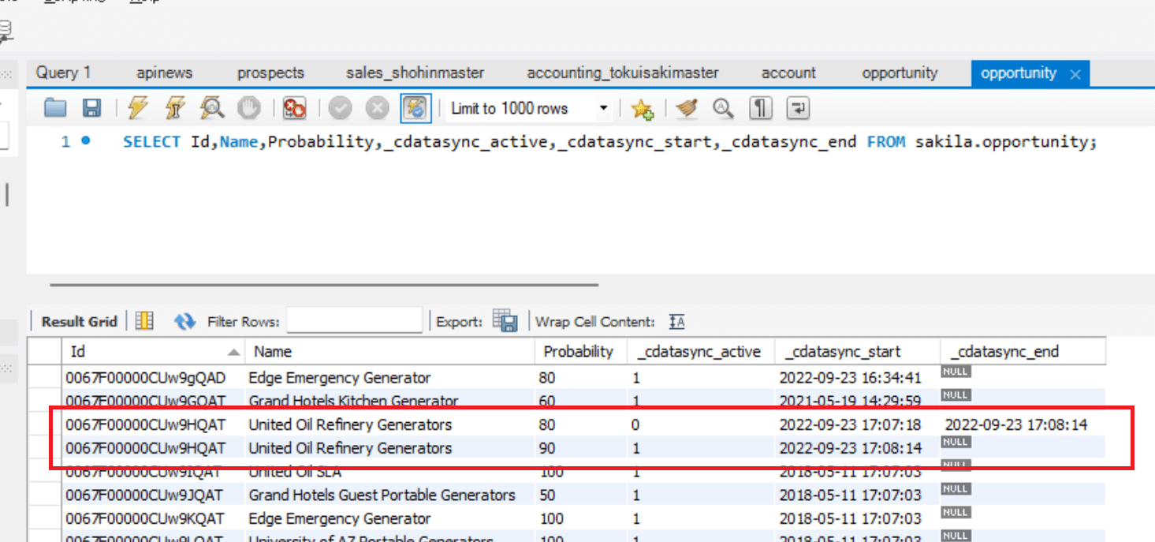This screenshot has width=1155, height=542.
Task: Toggle word wrapping in the editor
Action: (x=798, y=108)
